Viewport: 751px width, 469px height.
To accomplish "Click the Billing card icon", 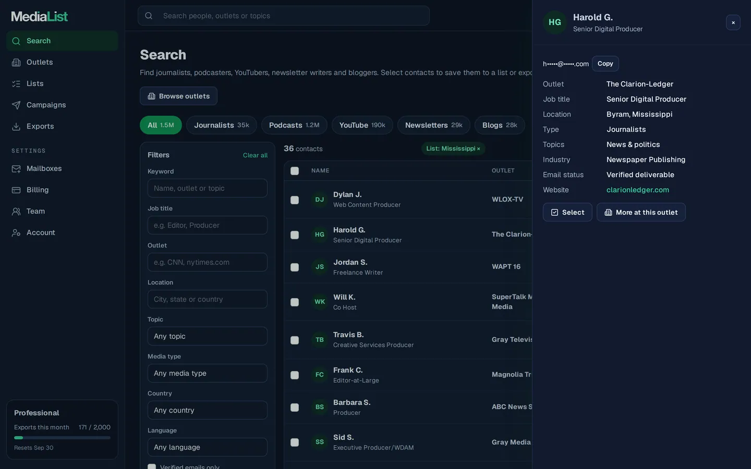I will tap(16, 190).
